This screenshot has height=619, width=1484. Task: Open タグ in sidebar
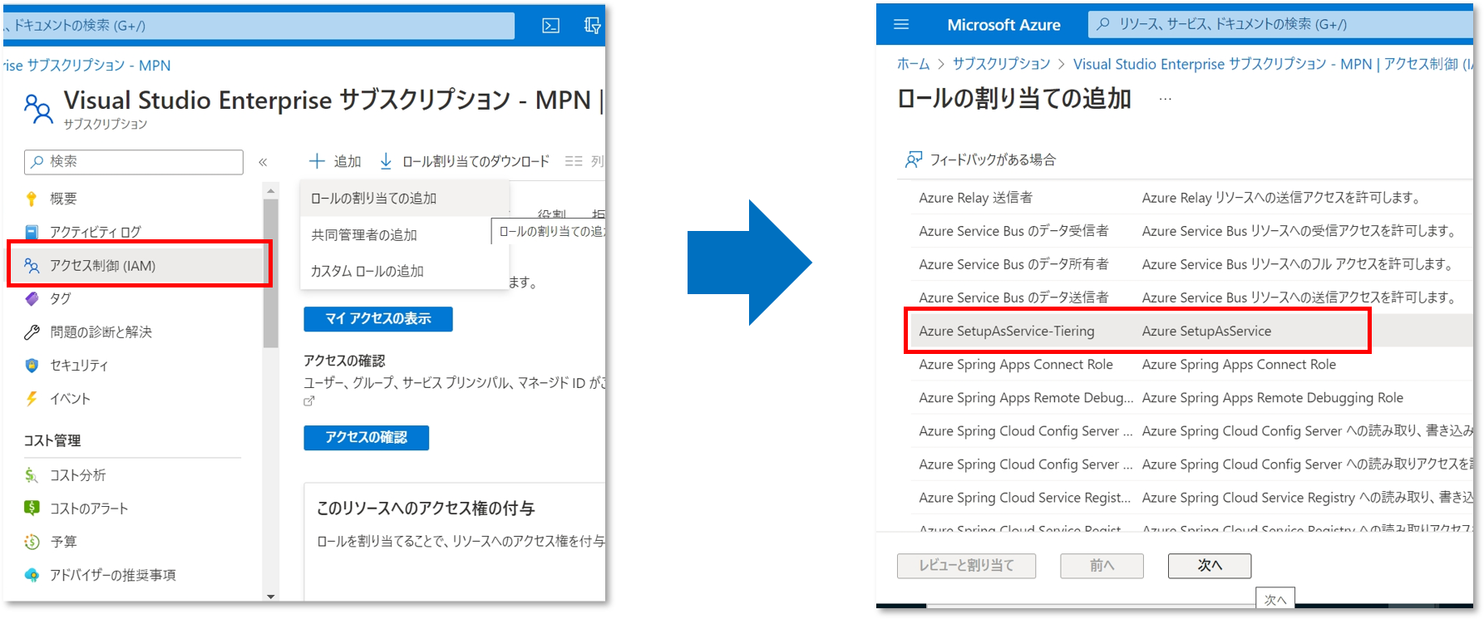(61, 298)
